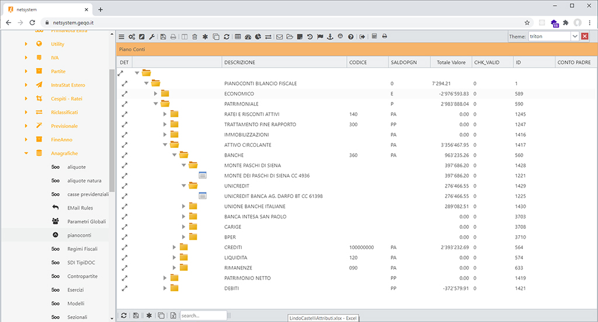Click the gauge dashboard icon in the toolbar
Viewport: 598px width, 322px height.
[248, 37]
